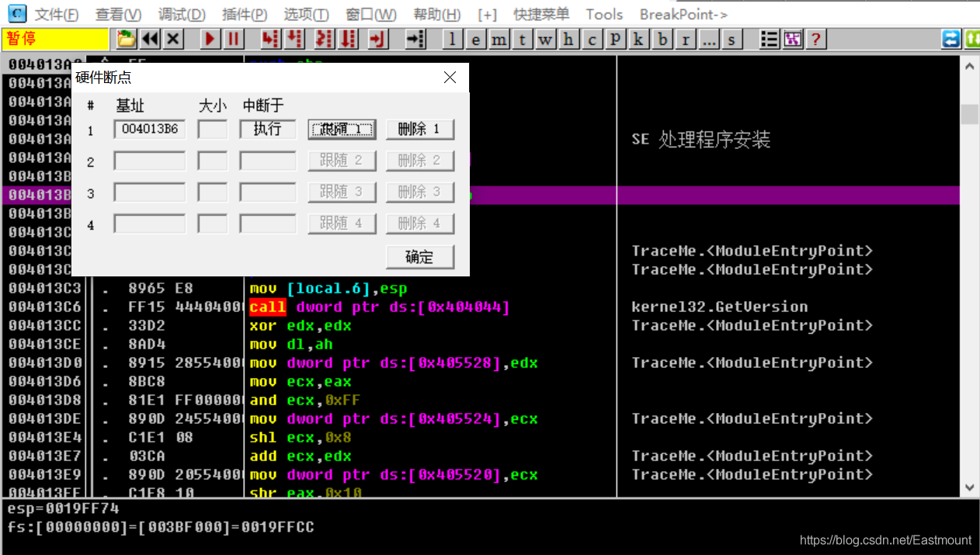
Task: Open threads window with t button
Action: tap(523, 39)
